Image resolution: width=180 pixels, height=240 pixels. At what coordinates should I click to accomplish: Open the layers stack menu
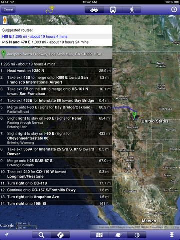coord(172,235)
